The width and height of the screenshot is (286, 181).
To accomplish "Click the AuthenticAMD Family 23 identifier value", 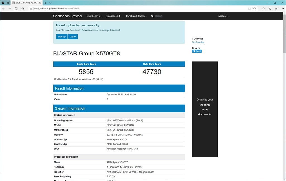I will [130, 172].
